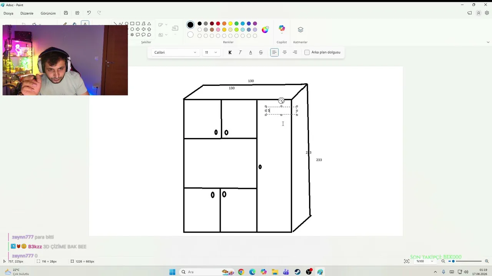This screenshot has width=492, height=276.
Task: Open Steam from the taskbar
Action: point(298,272)
